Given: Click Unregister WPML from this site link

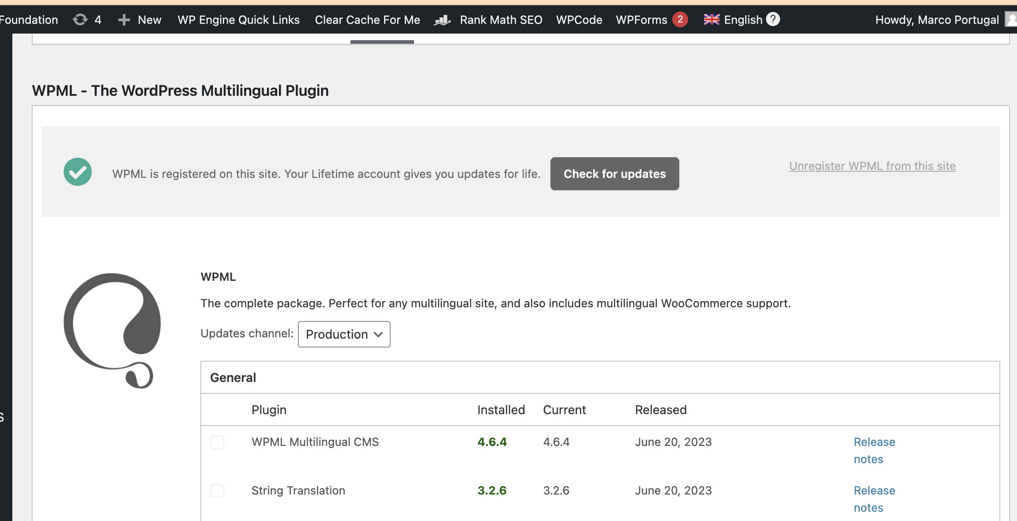Looking at the screenshot, I should point(873,166).
